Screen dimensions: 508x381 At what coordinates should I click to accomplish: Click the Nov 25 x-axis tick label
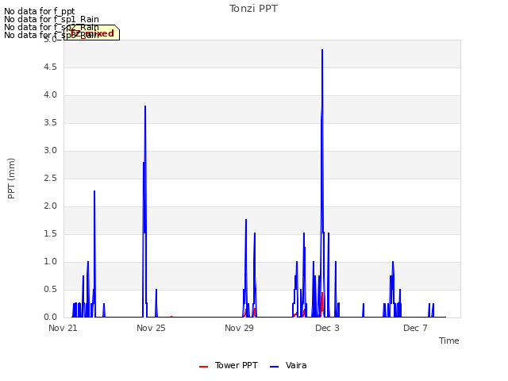151,328
